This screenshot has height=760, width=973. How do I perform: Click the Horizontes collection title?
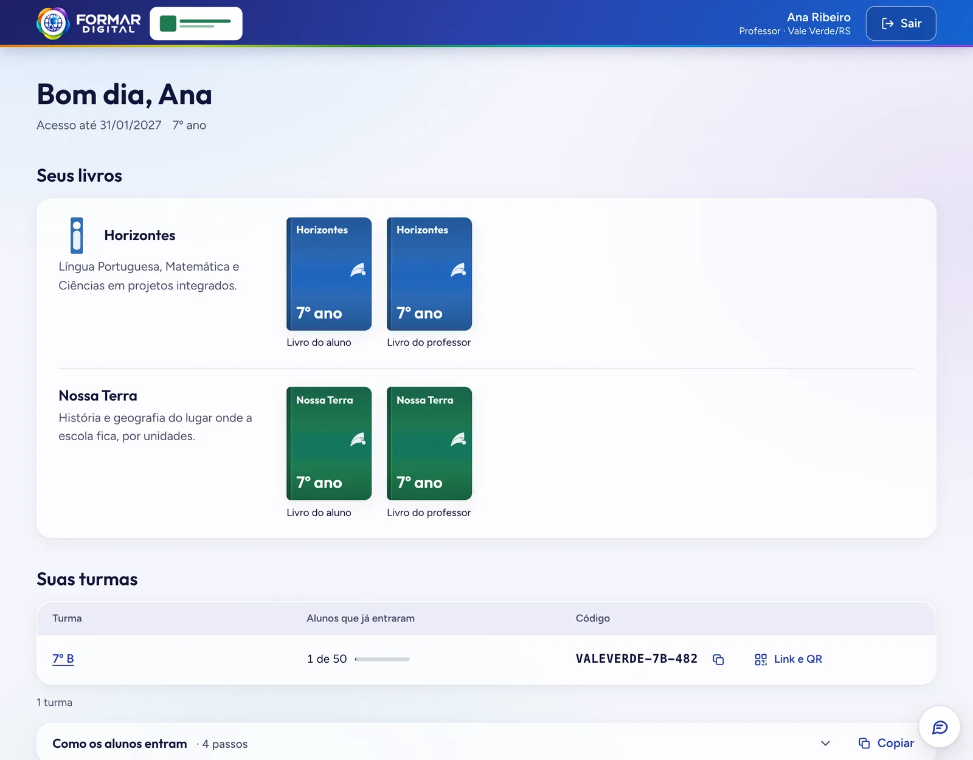coord(140,235)
